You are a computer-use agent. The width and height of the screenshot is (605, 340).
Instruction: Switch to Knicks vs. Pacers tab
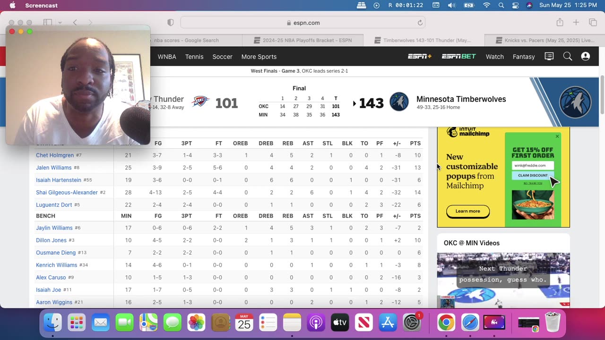[548, 41]
